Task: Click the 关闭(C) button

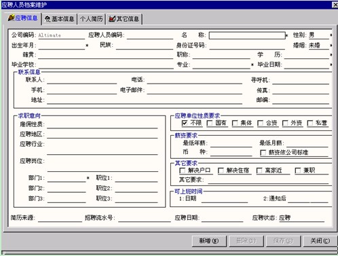Action: [320, 241]
